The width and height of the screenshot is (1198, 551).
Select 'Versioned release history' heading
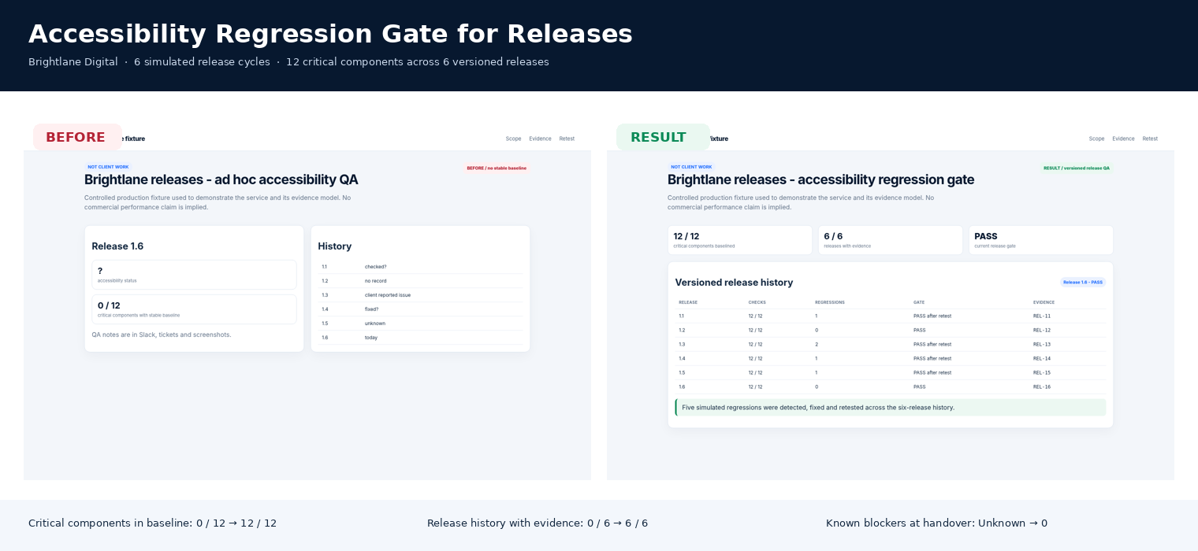(x=734, y=283)
